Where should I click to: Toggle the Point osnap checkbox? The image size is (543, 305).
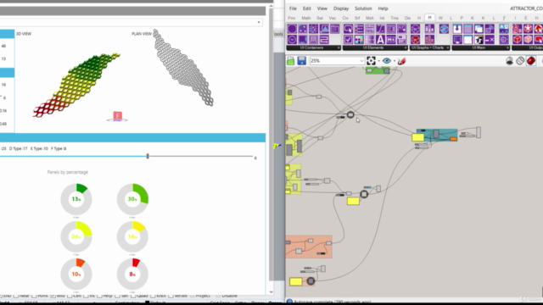click(x=34, y=296)
